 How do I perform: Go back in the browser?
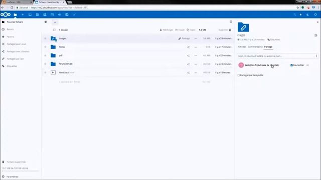[3, 7]
